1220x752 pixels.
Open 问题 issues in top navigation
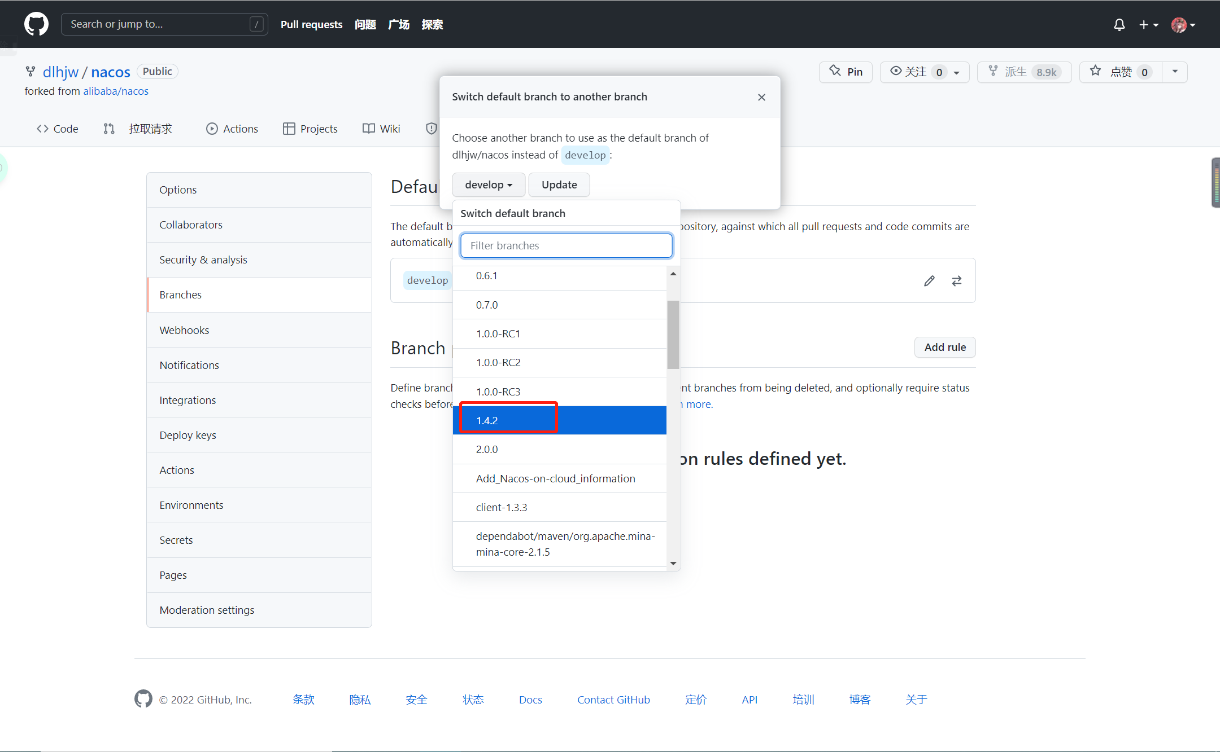click(x=365, y=24)
